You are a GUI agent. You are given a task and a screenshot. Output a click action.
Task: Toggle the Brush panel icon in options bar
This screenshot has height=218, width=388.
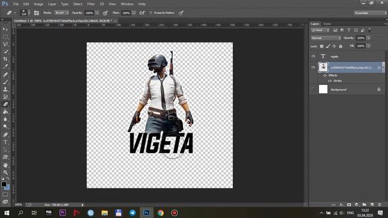click(36, 13)
